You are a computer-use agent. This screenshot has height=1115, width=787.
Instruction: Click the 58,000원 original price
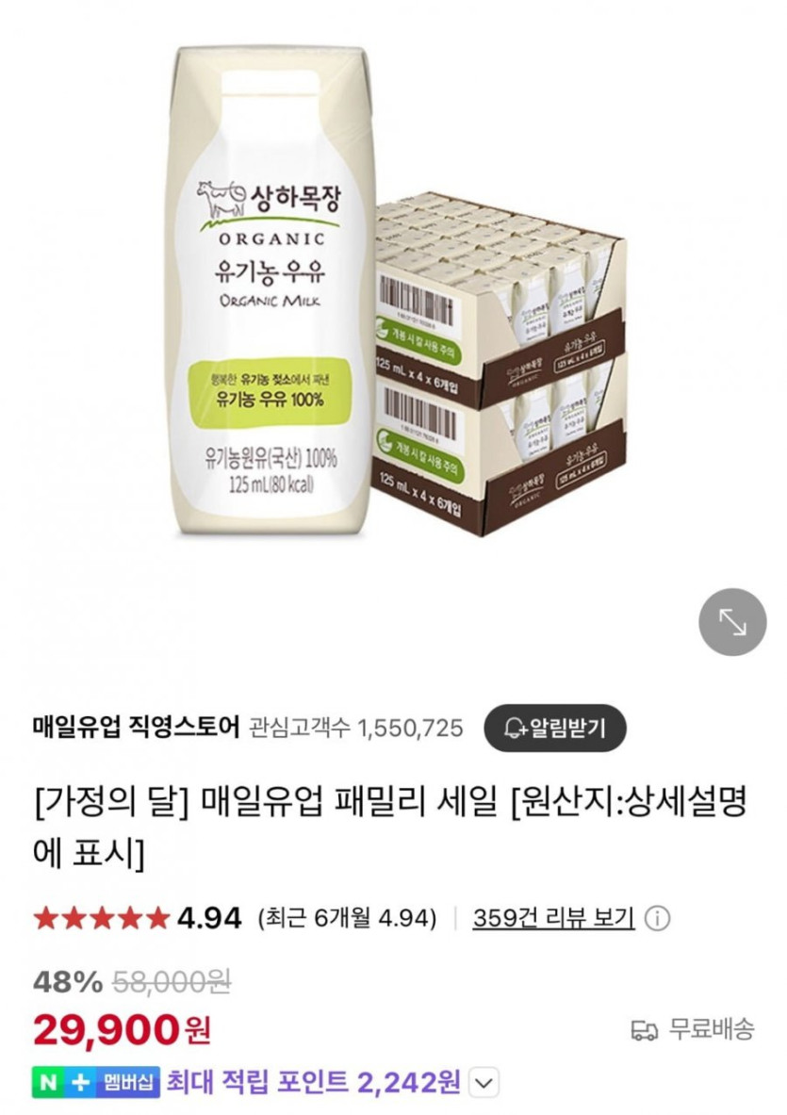pyautogui.click(x=172, y=983)
